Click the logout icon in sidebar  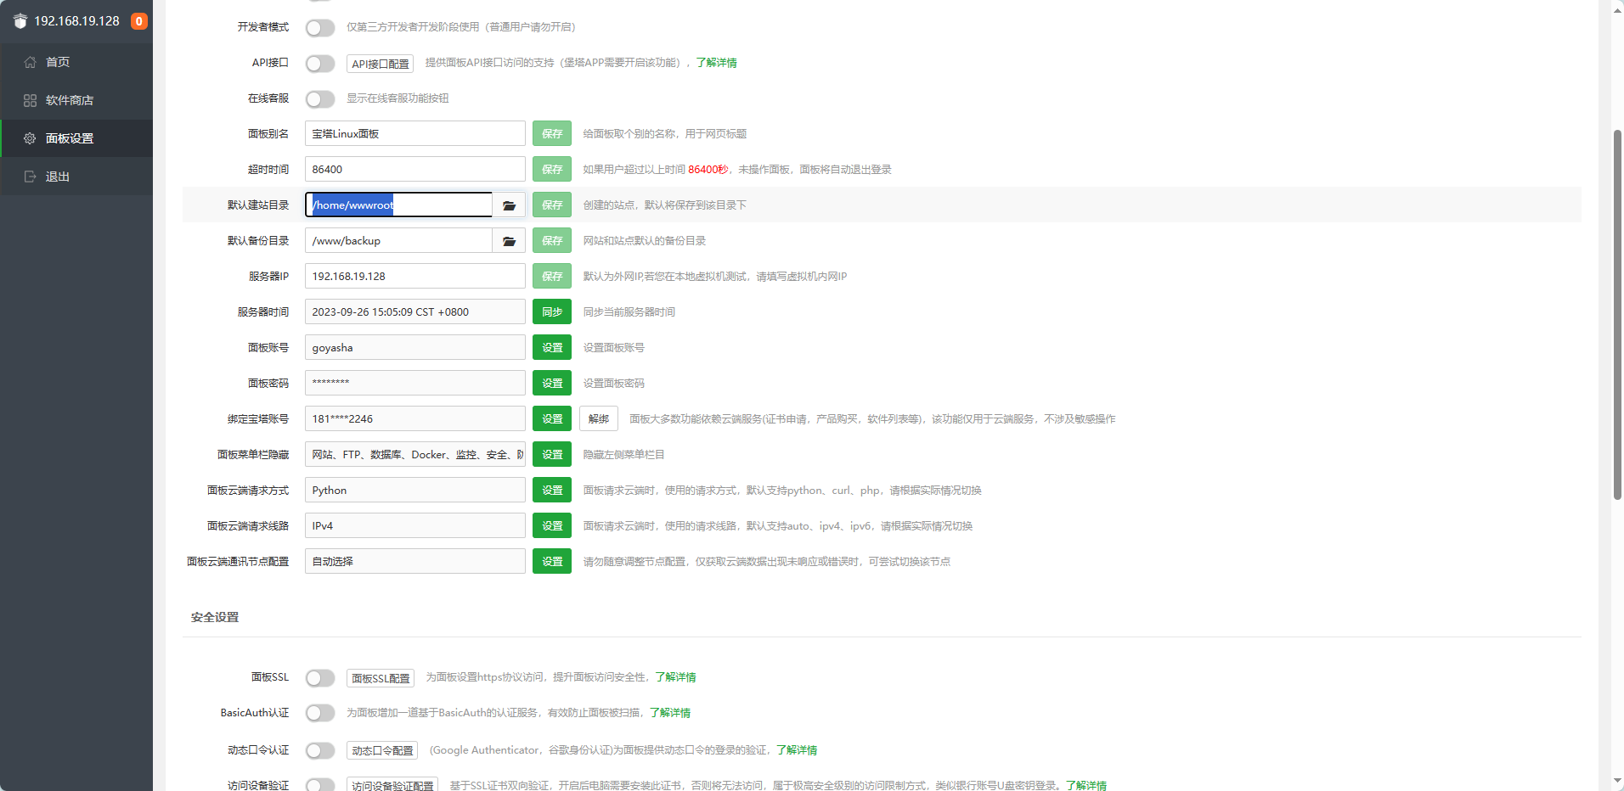tap(31, 177)
